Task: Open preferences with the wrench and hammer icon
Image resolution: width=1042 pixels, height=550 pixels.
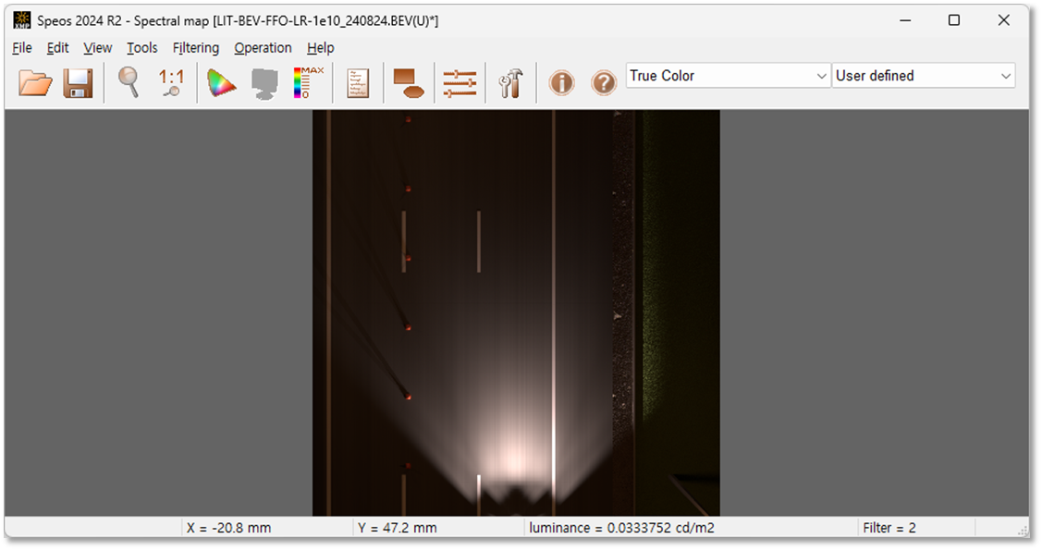Action: tap(510, 83)
